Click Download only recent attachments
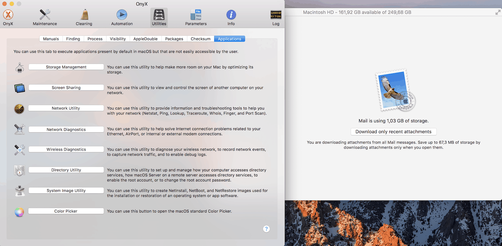 click(x=393, y=132)
